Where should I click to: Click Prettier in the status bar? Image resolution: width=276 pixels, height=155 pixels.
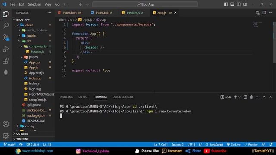coord(251,145)
